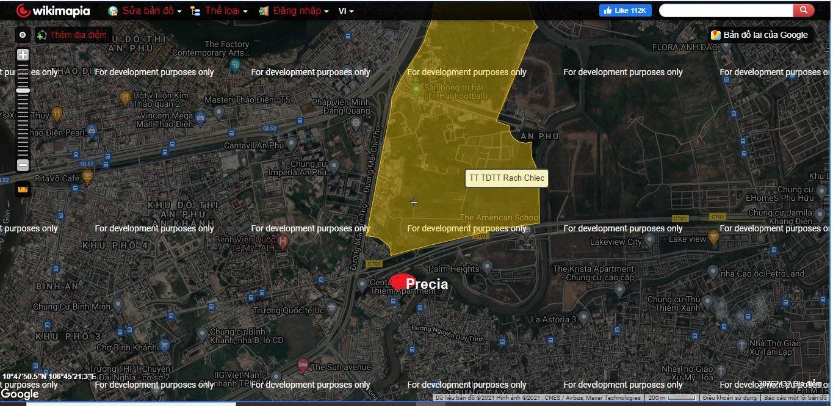
Task: Click the red search magnifier button
Action: pos(804,10)
